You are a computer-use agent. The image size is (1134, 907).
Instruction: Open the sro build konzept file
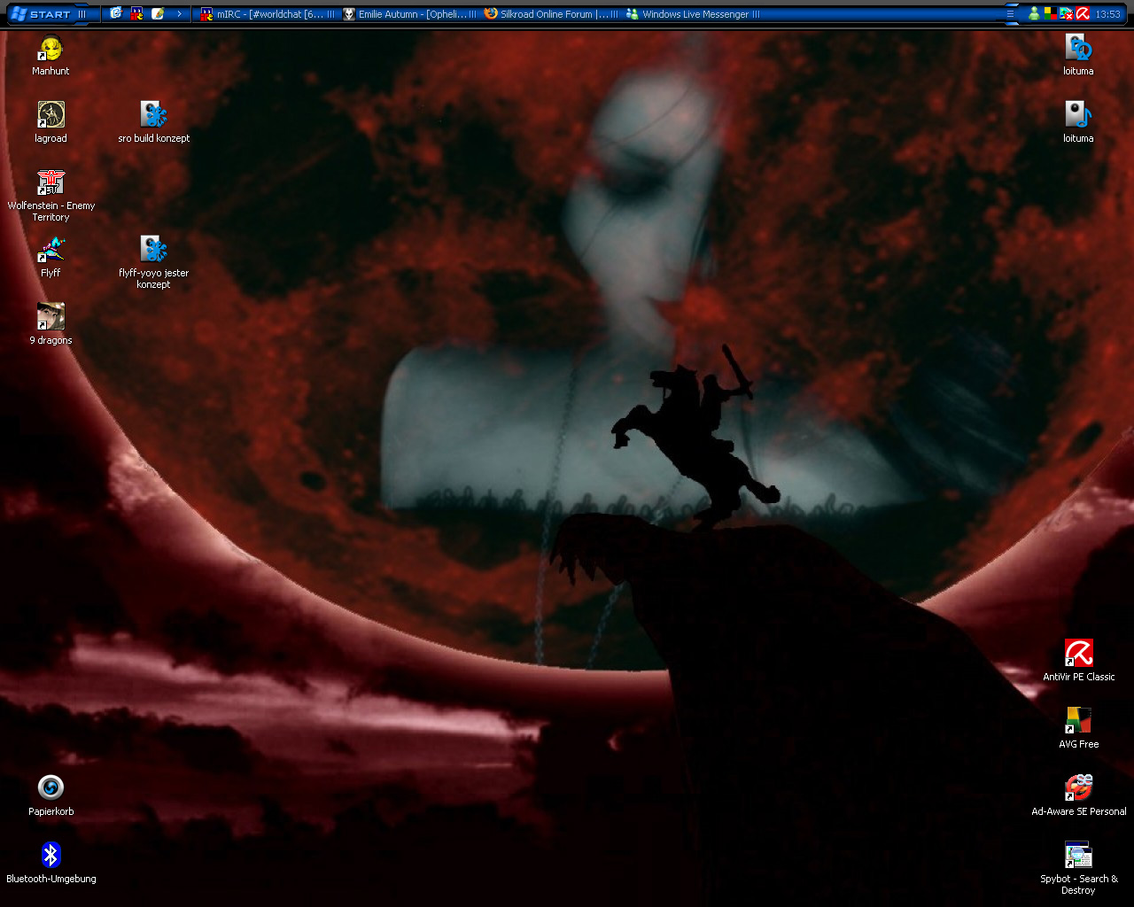153,117
